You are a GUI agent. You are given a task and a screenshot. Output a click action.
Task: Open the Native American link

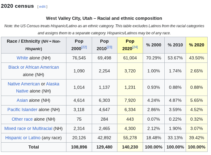pos(24,84)
